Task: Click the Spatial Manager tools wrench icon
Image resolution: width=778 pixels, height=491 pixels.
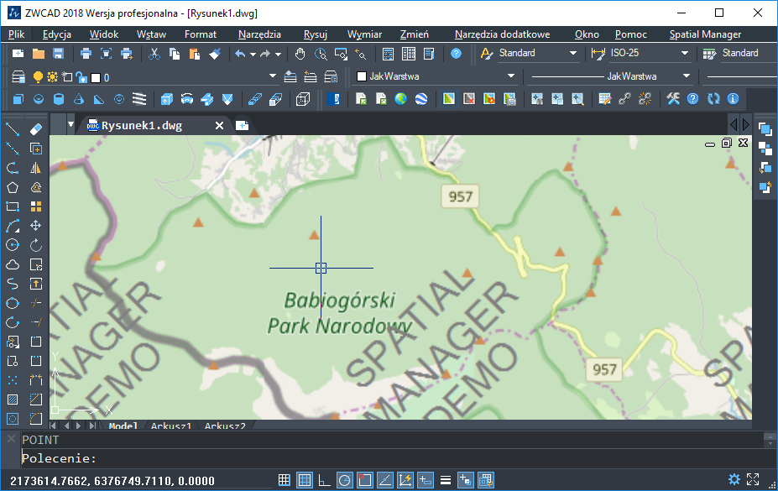Action: click(x=673, y=99)
